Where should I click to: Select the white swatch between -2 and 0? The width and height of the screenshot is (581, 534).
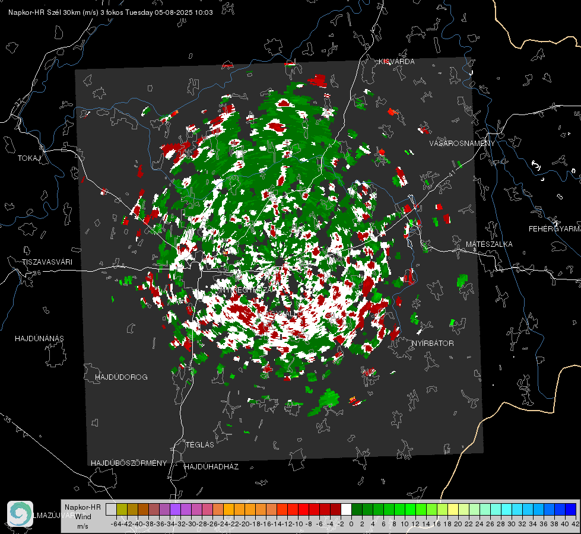pyautogui.click(x=346, y=509)
